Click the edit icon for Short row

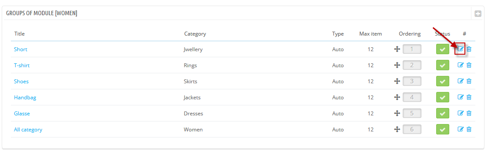point(460,49)
